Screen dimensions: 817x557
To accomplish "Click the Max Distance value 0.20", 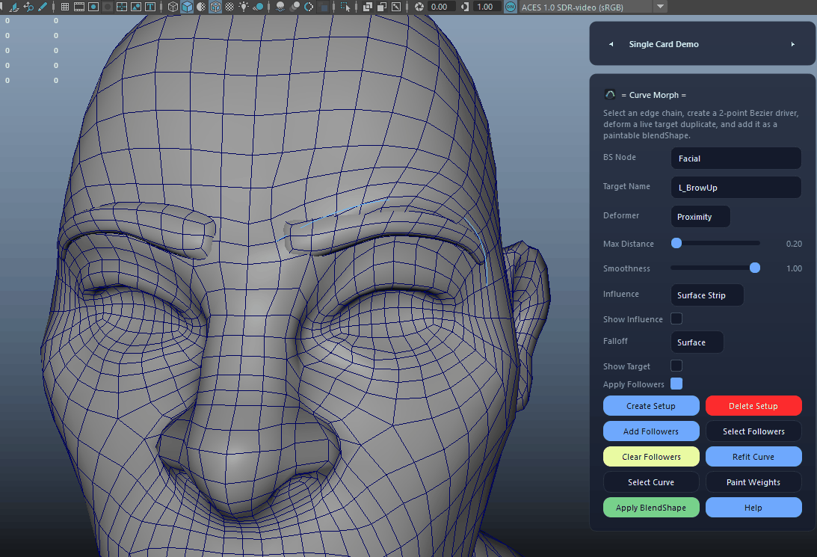I will pos(794,243).
